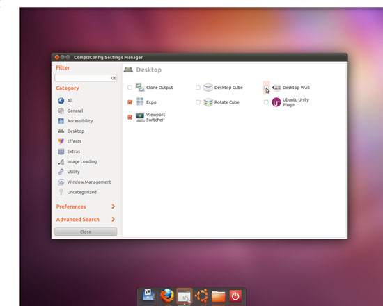Click the Ubuntu logo icon in the dock
This screenshot has height=306, width=383.
[201, 296]
